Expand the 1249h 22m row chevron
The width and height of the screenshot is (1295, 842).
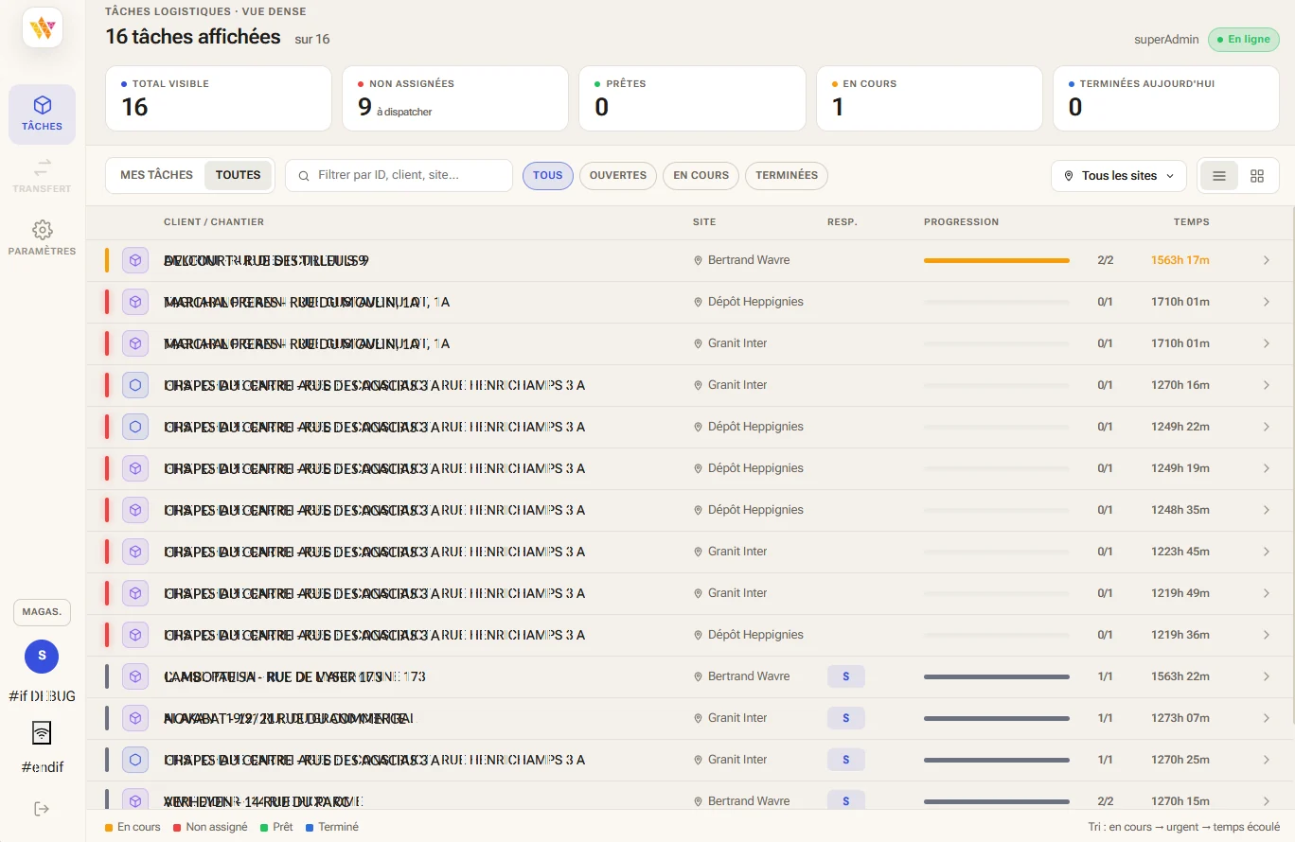click(x=1267, y=427)
